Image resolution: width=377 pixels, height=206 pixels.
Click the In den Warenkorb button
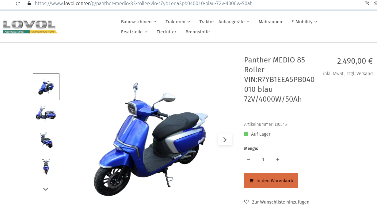coord(271,181)
